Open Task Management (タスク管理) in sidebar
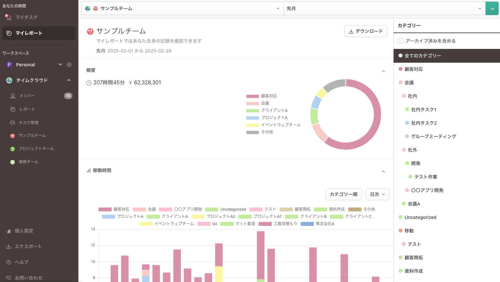The width and height of the screenshot is (500, 282). (x=28, y=122)
